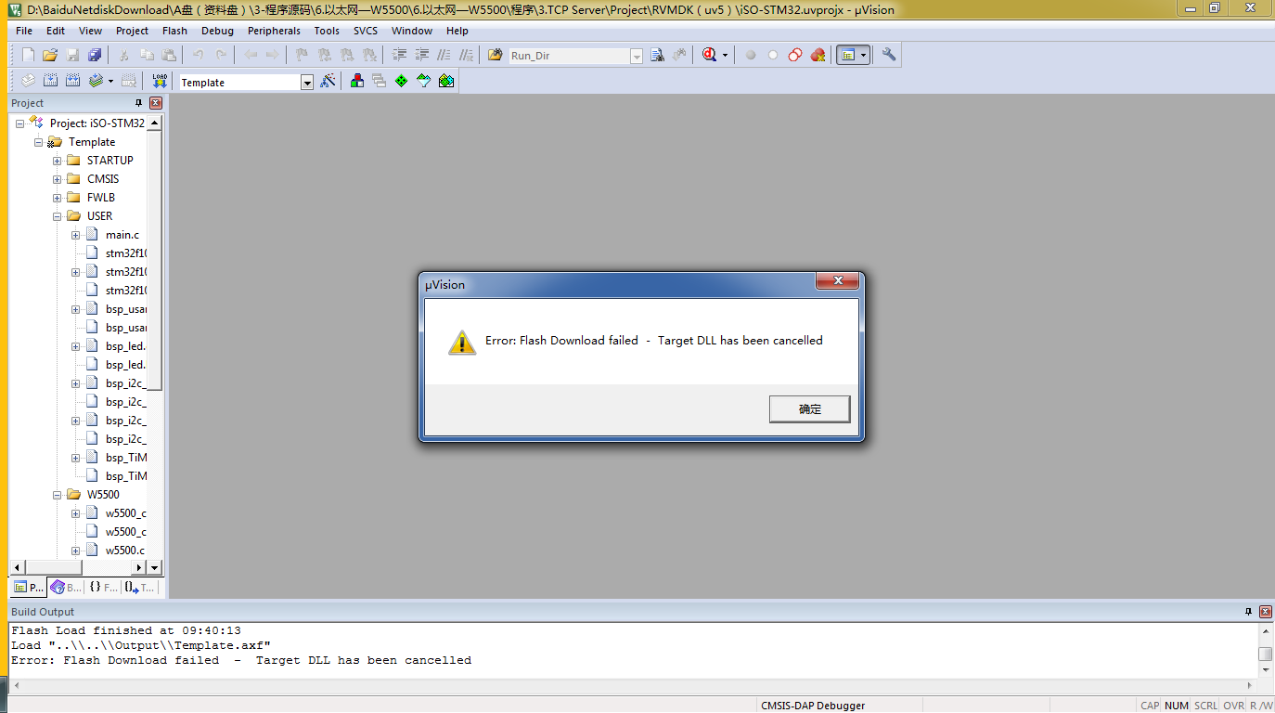Open the Pack Installer icon
This screenshot has height=713, width=1275.
tap(446, 82)
